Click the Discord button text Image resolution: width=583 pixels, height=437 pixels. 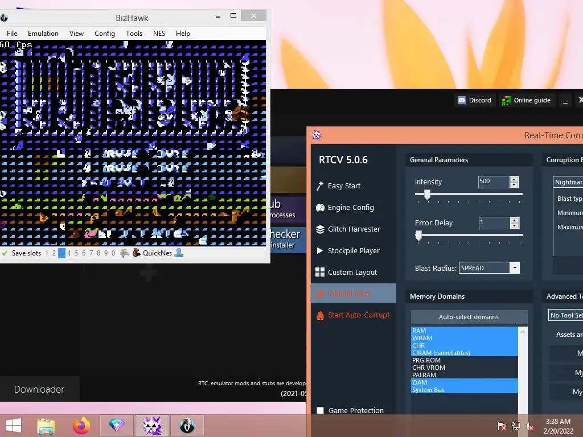(480, 100)
